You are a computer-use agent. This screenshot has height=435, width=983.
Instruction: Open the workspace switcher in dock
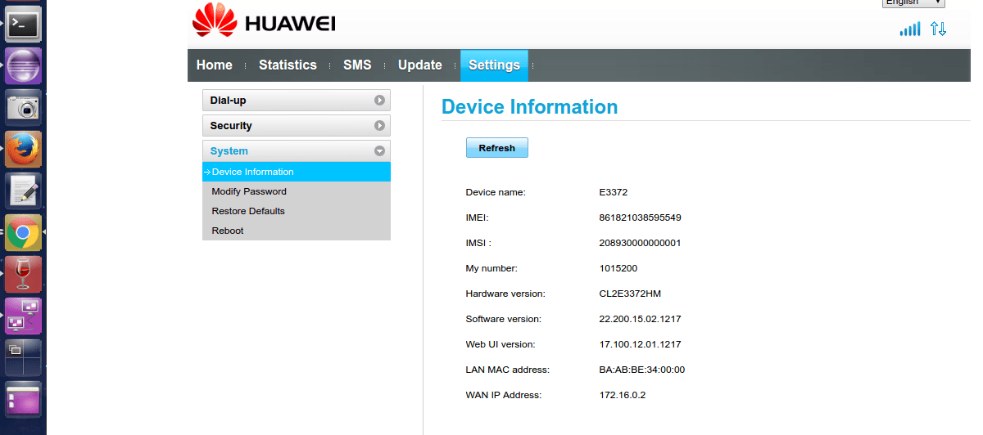pos(23,358)
